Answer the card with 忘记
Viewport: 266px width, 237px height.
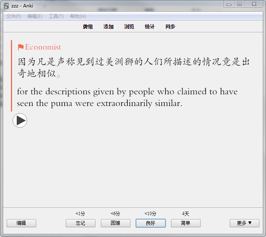coord(81,223)
